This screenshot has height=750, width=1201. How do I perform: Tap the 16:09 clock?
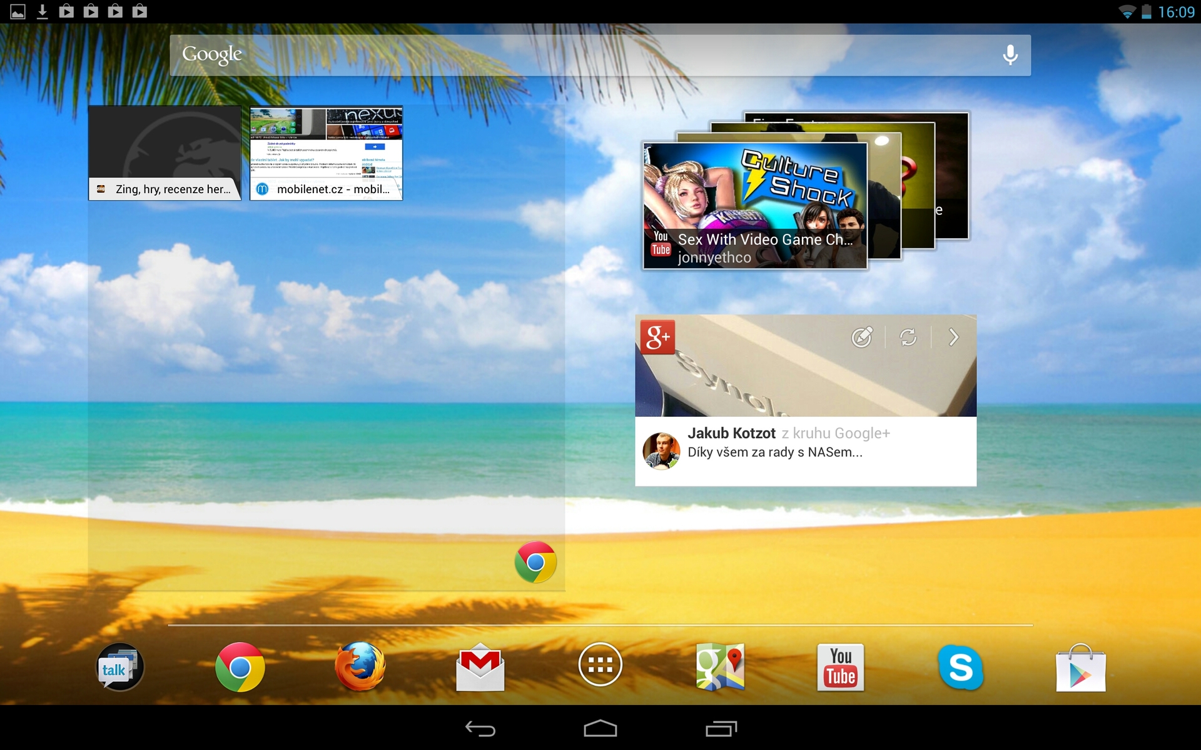coord(1176,12)
